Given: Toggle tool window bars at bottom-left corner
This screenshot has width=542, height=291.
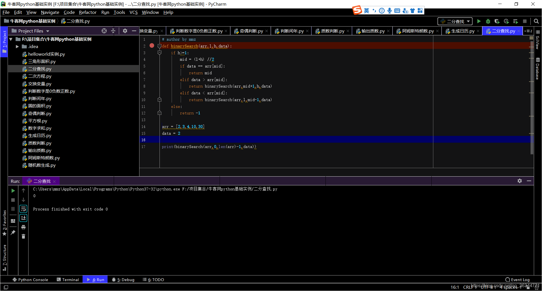Looking at the screenshot, I should 6,287.
